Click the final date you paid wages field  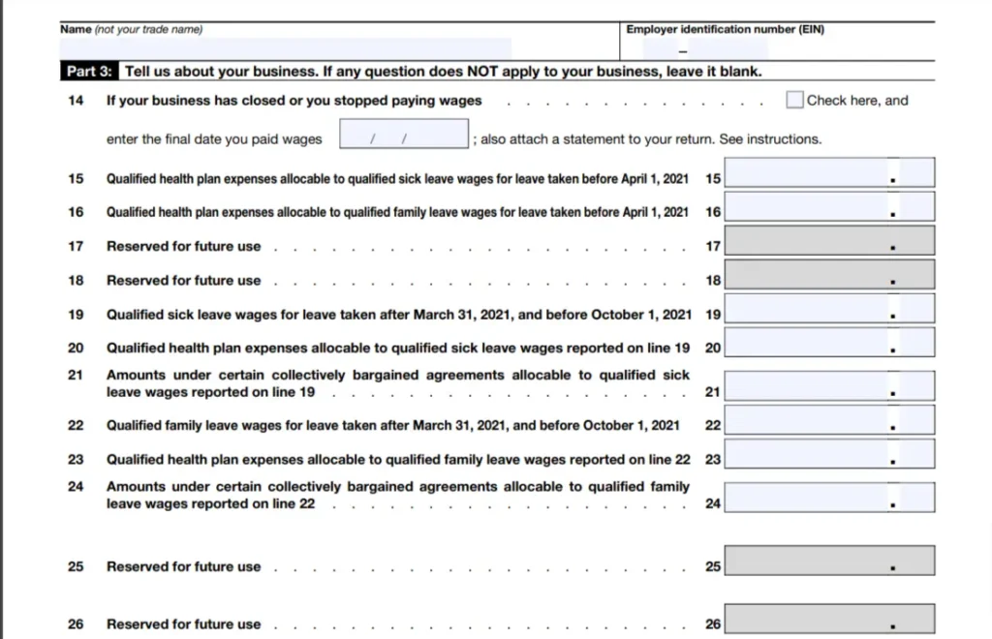(x=404, y=134)
